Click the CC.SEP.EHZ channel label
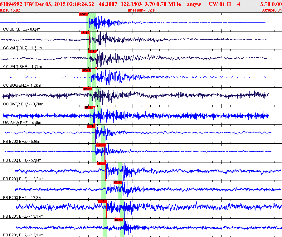 coord(22,29)
